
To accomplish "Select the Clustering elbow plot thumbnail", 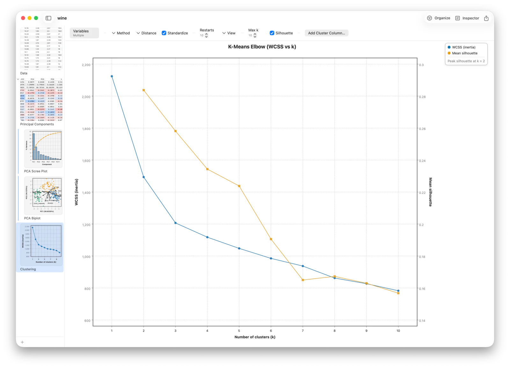I will coord(41,244).
